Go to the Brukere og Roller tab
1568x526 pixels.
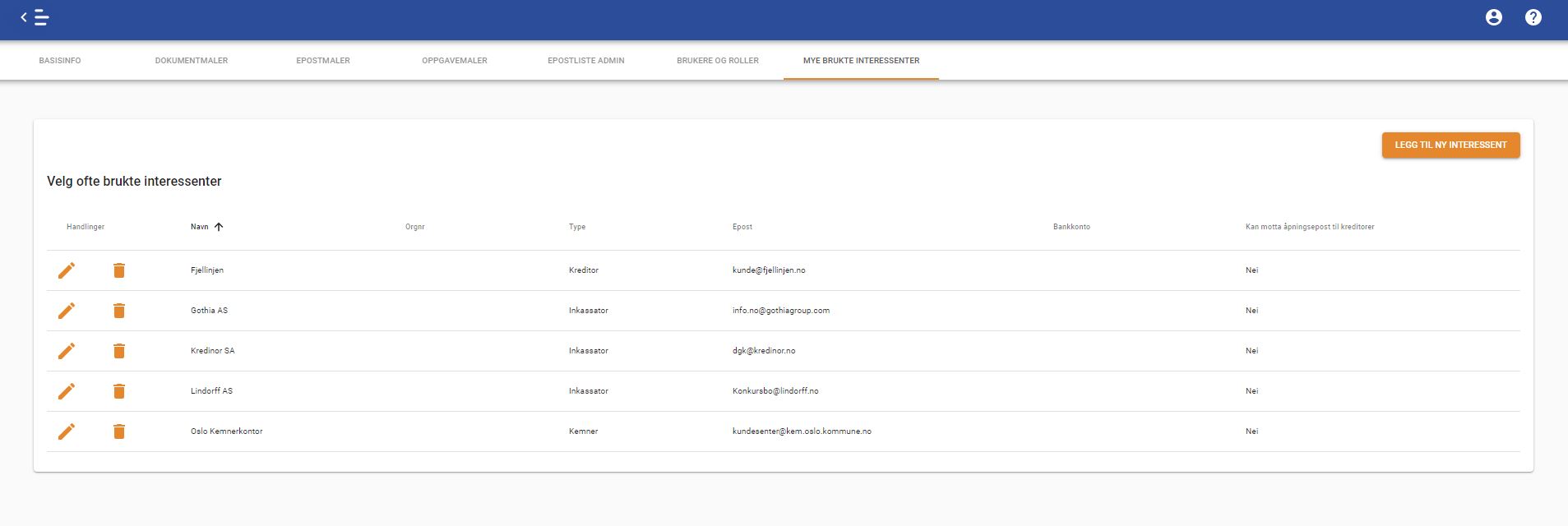point(718,61)
